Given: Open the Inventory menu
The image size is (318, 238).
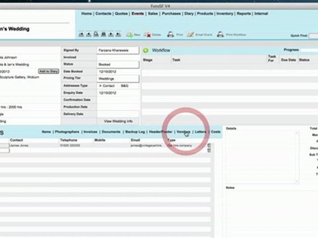Looking at the screenshot, I should (x=225, y=14).
